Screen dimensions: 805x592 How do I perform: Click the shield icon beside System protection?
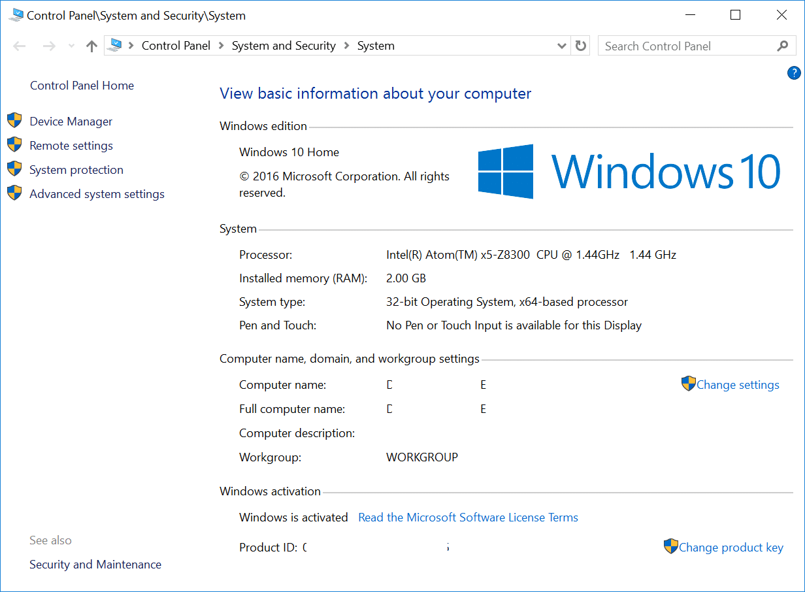[x=14, y=169]
